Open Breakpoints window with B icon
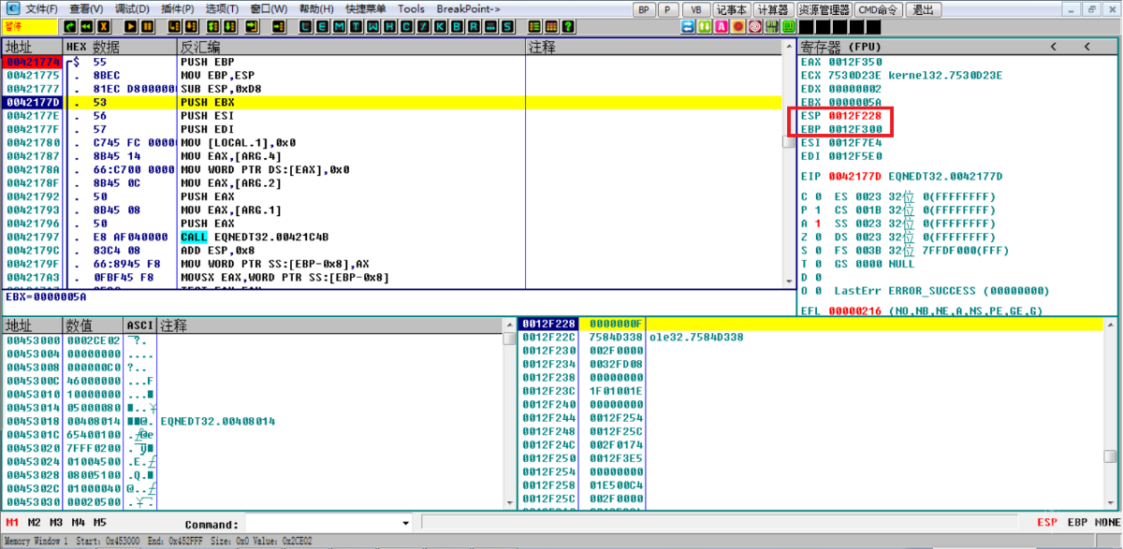This screenshot has height=549, width=1123. 457,26
